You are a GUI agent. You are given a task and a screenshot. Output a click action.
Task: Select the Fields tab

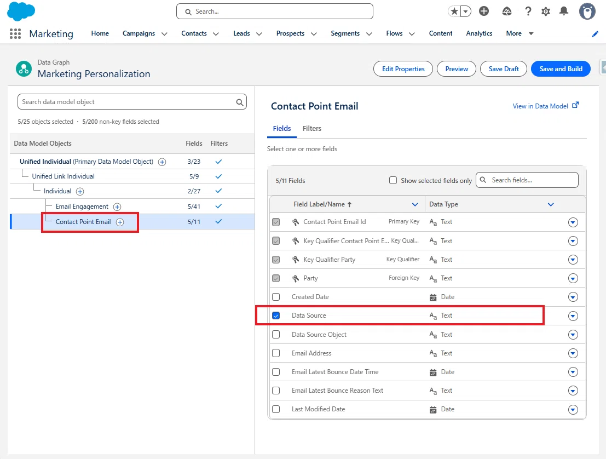282,128
